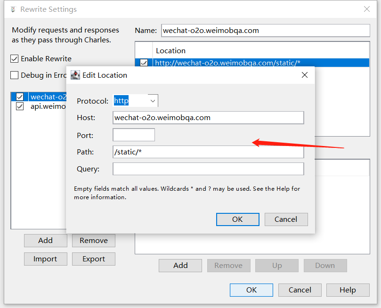This screenshot has height=308, width=381.
Task: Click the Host input field
Action: point(208,118)
